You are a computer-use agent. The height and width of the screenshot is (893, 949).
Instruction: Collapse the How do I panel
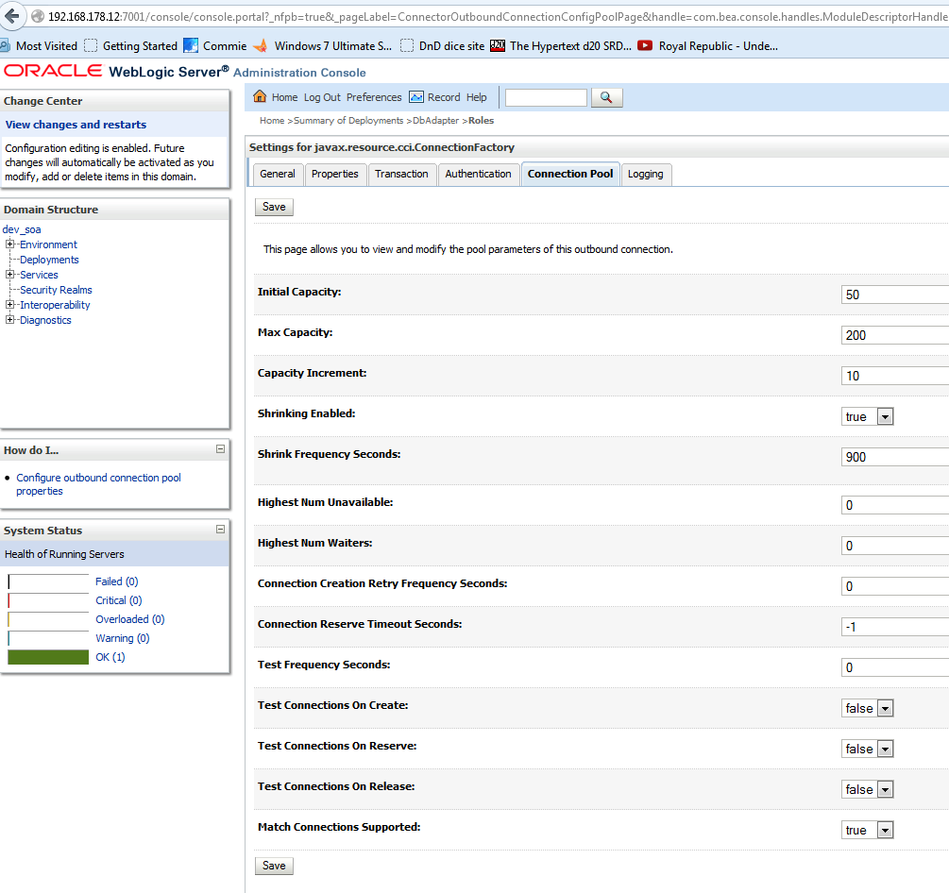(220, 449)
